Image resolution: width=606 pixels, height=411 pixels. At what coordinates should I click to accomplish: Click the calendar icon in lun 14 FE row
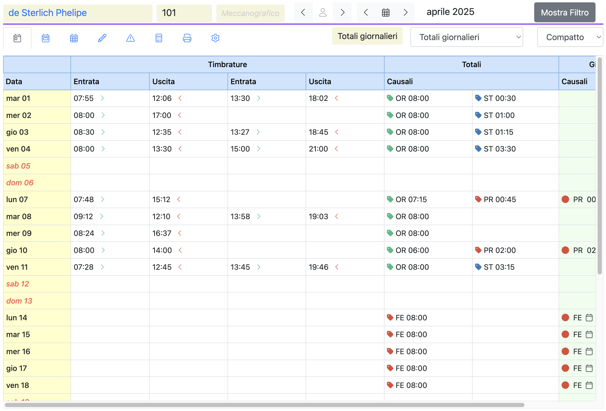589,318
